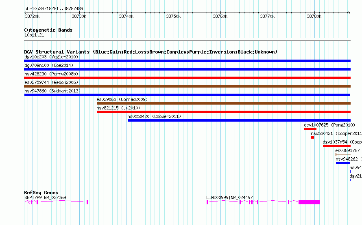Select the thin brown esv3891787 line
362x225 pixels.
click(x=343, y=154)
